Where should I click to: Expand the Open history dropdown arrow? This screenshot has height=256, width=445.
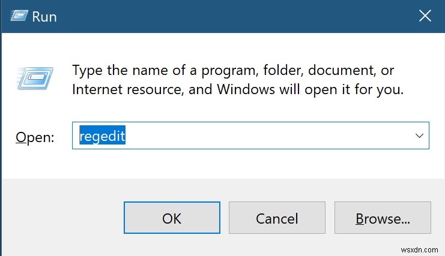(x=419, y=136)
